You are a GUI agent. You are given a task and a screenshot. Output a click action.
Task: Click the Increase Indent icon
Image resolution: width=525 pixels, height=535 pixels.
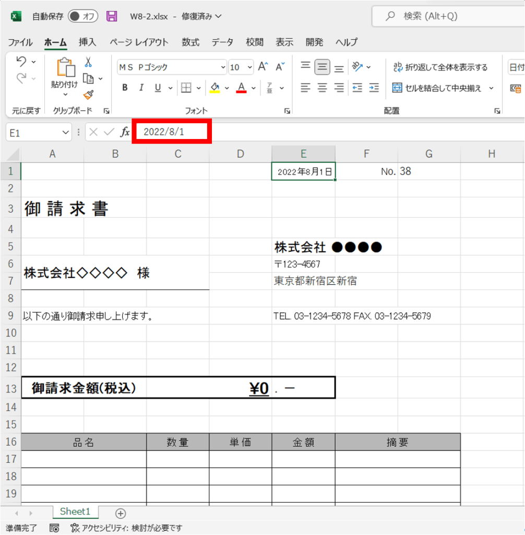click(374, 88)
